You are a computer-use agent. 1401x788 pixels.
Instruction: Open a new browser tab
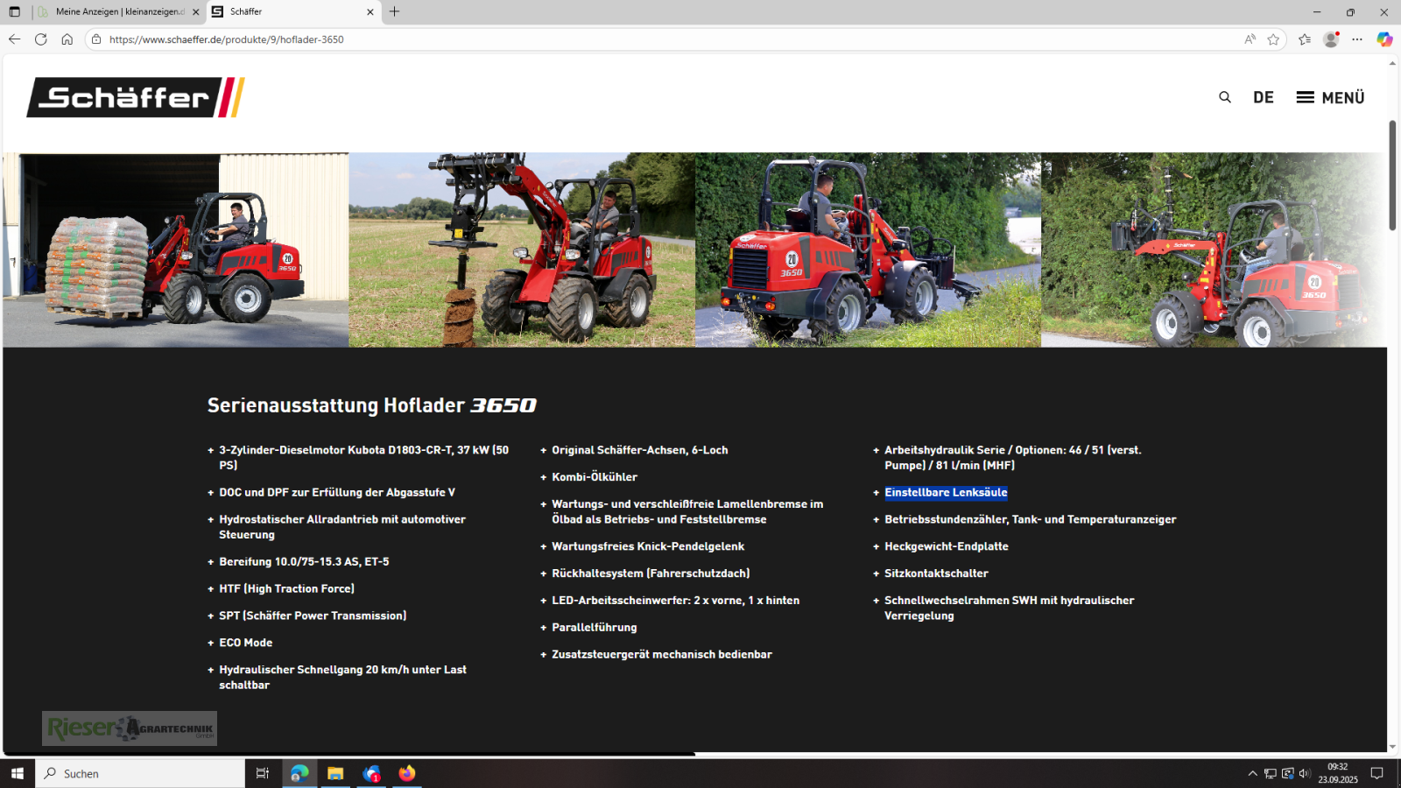coord(395,11)
